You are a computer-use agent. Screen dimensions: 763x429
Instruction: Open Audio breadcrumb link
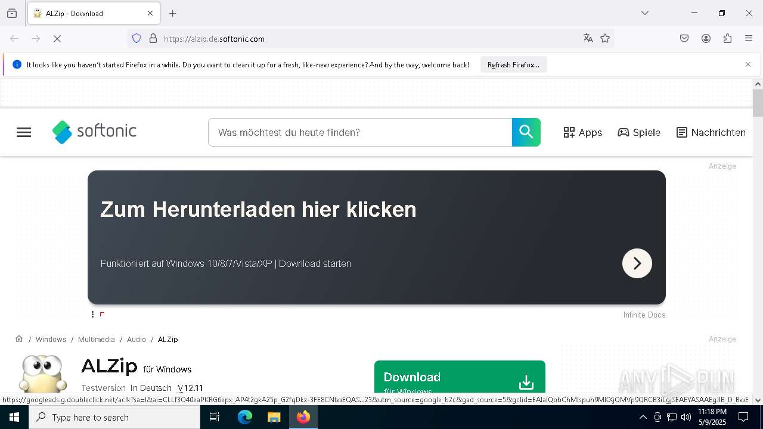[x=137, y=340]
